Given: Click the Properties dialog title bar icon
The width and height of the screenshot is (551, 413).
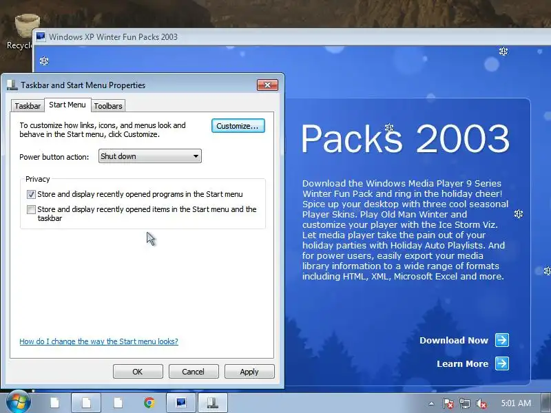Looking at the screenshot, I should [12, 85].
